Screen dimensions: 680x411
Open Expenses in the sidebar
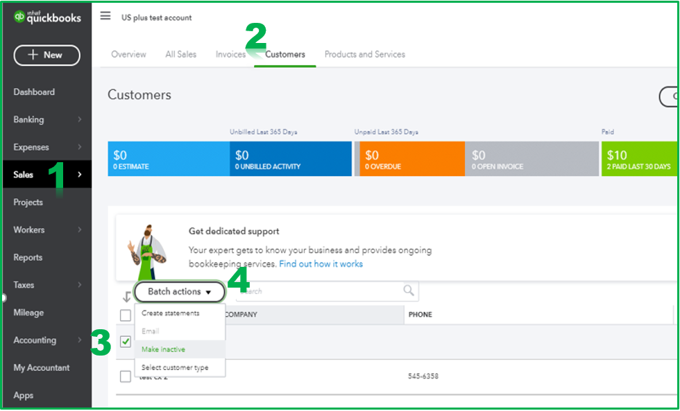tap(31, 147)
